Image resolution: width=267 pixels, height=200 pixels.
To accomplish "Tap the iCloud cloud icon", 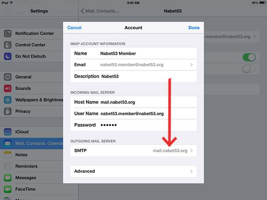I will pos(7,132).
